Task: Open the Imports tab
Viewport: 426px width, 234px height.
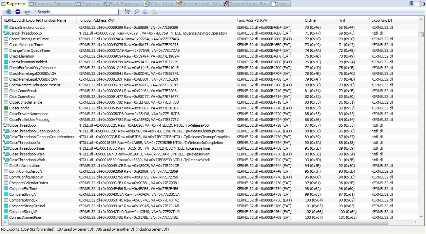Action: coord(89,4)
